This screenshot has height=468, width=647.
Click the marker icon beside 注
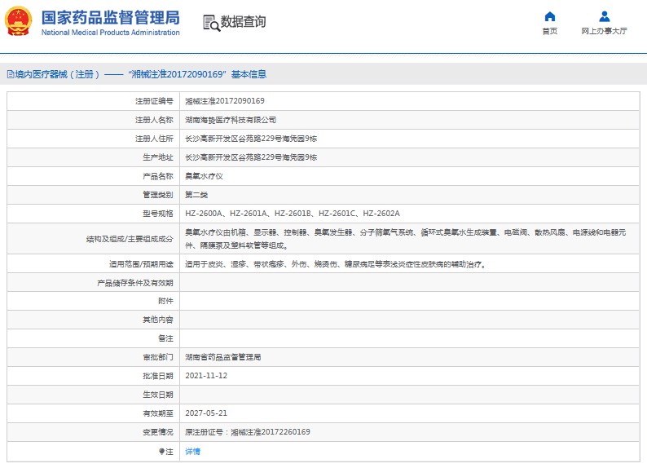point(161,452)
